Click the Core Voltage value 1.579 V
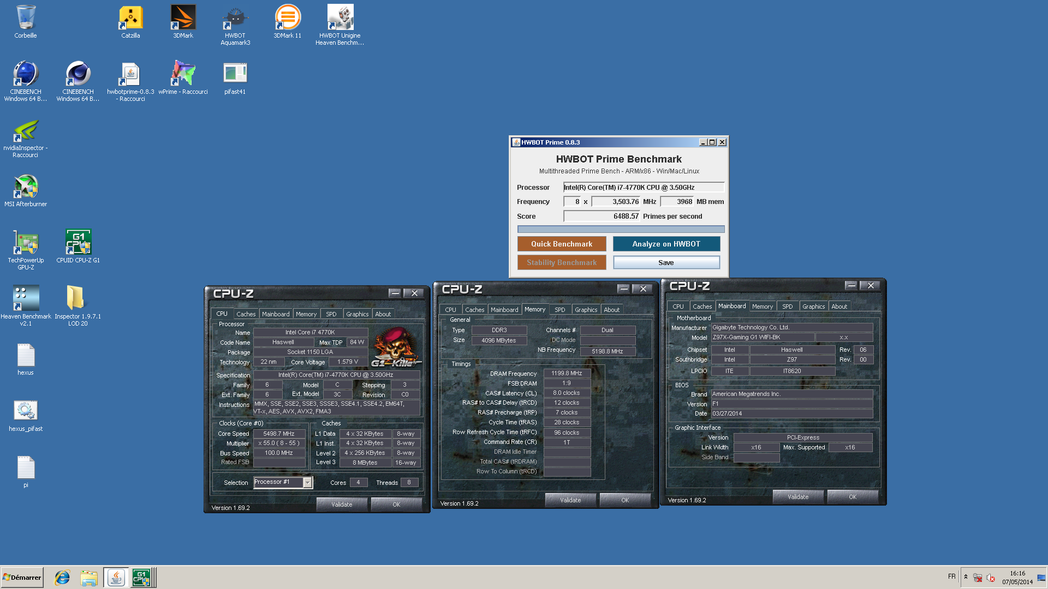This screenshot has width=1048, height=589. (348, 362)
